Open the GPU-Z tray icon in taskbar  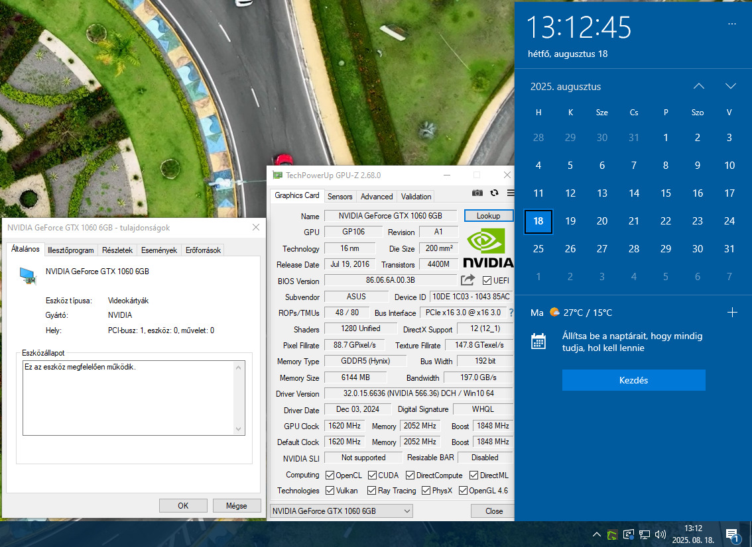click(612, 534)
